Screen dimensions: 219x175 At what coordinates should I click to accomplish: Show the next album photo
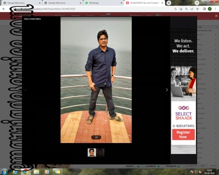[167, 90]
